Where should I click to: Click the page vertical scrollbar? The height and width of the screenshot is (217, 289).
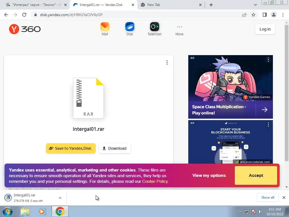click(x=286, y=92)
